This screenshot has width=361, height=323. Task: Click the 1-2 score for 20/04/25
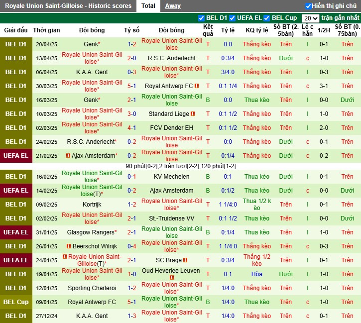pos(131,44)
